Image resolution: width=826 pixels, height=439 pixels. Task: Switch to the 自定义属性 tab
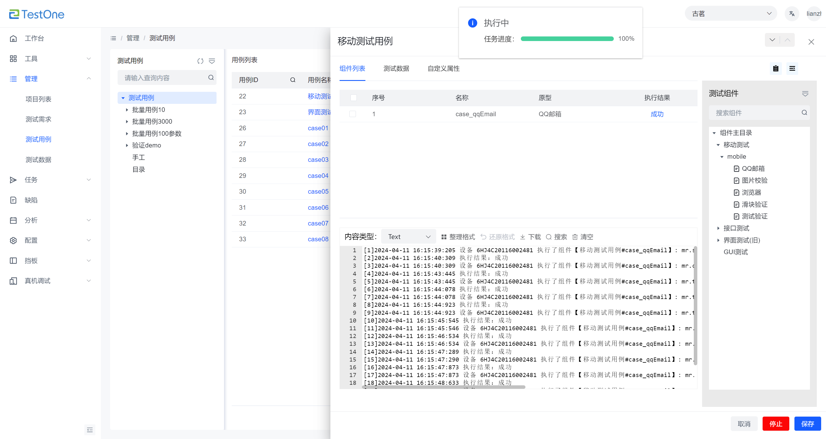click(x=443, y=68)
